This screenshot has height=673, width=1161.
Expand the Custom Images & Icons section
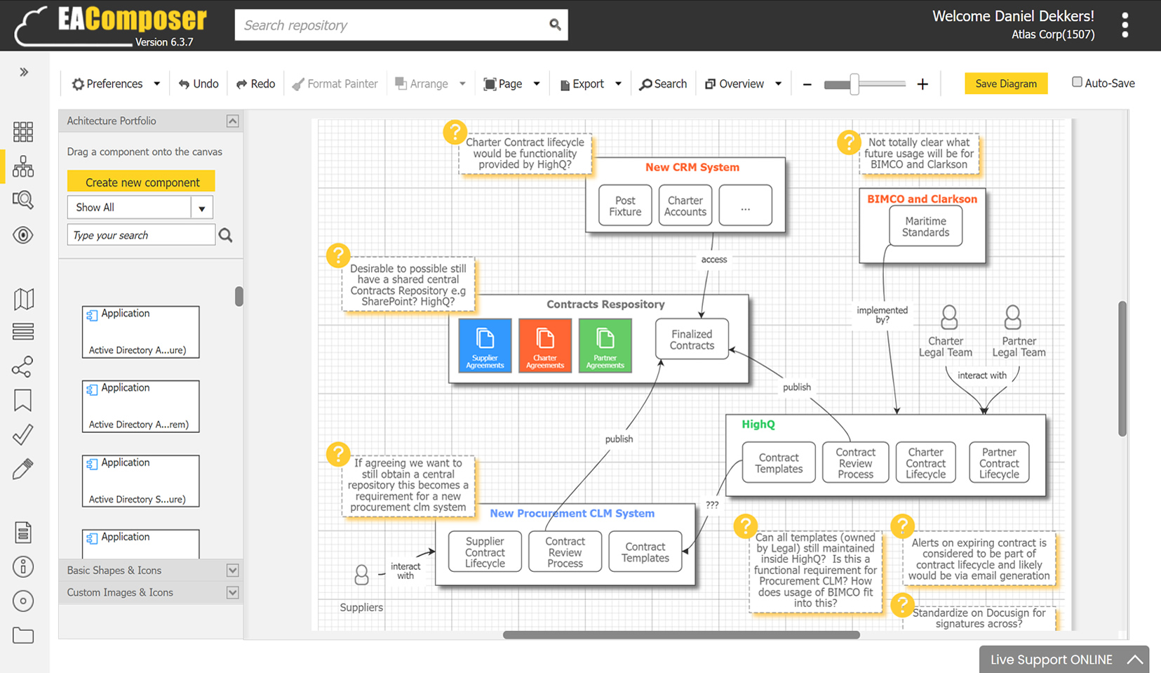click(233, 593)
